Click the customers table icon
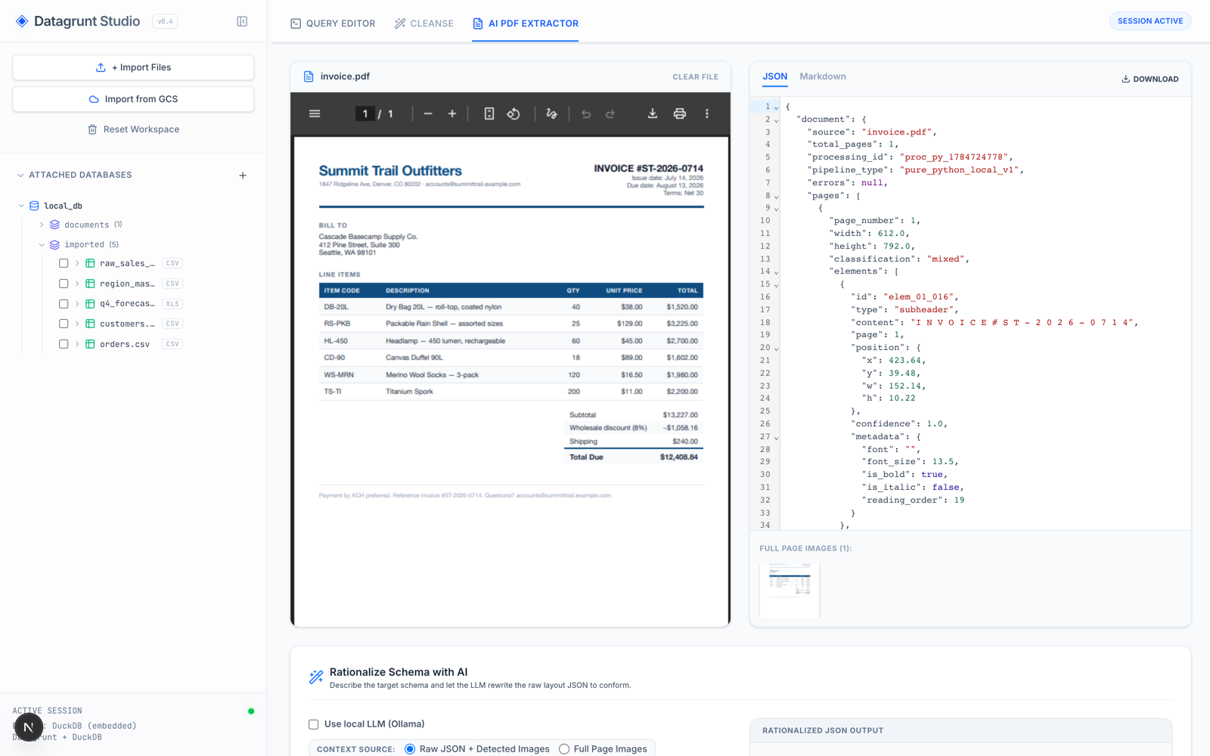Viewport: 1210px width, 756px height. click(x=90, y=324)
